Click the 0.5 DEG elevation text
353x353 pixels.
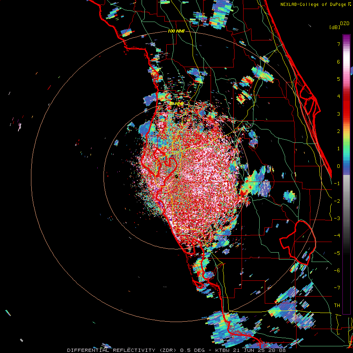tap(191, 350)
